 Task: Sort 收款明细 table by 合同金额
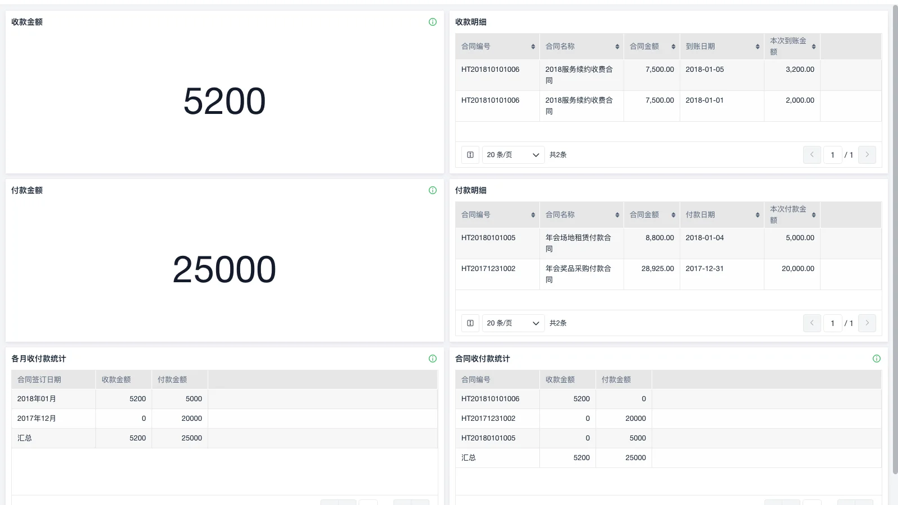[673, 47]
